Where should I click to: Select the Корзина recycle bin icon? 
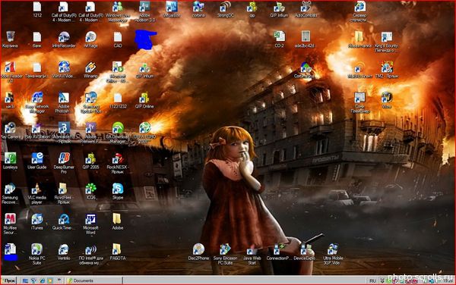pos(10,39)
